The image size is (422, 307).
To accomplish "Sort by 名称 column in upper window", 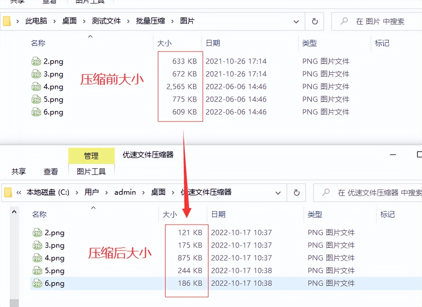I will (38, 43).
